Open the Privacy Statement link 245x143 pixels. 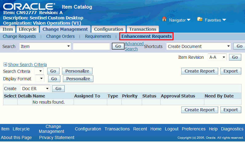pos(57,137)
